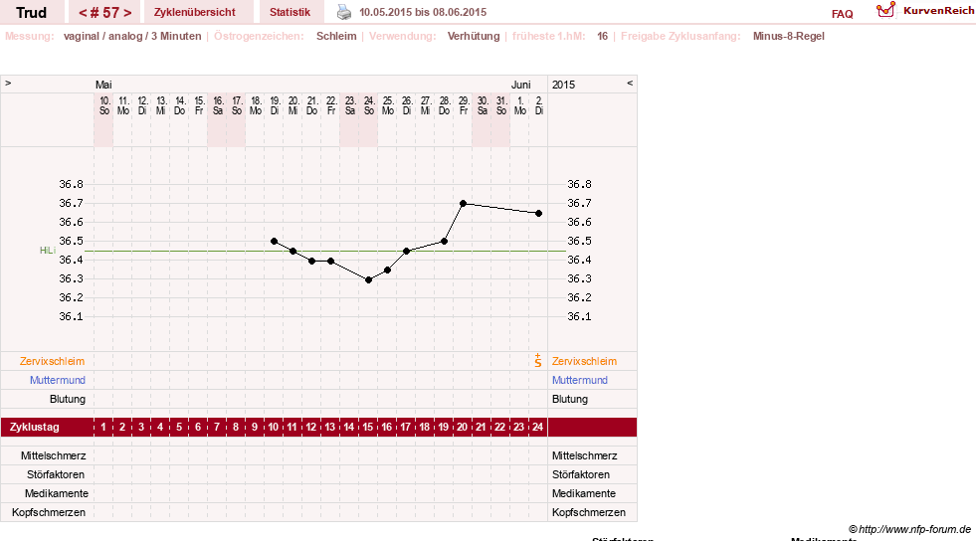Click the Zervixschleim label on the left
Screen dimensions: 976x541
coord(53,361)
